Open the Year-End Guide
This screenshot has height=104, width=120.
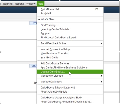[x=70, y=58]
